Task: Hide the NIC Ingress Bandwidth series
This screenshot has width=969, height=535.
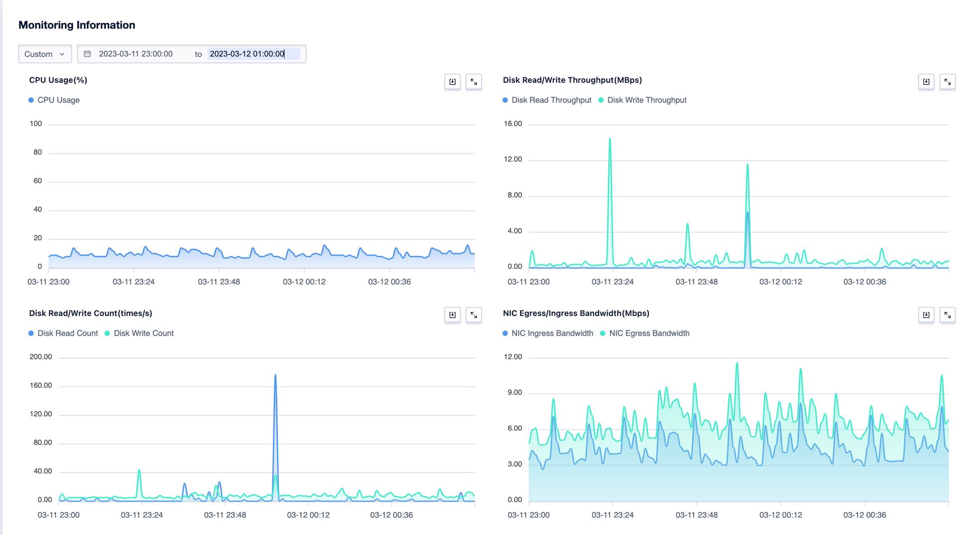Action: click(548, 333)
